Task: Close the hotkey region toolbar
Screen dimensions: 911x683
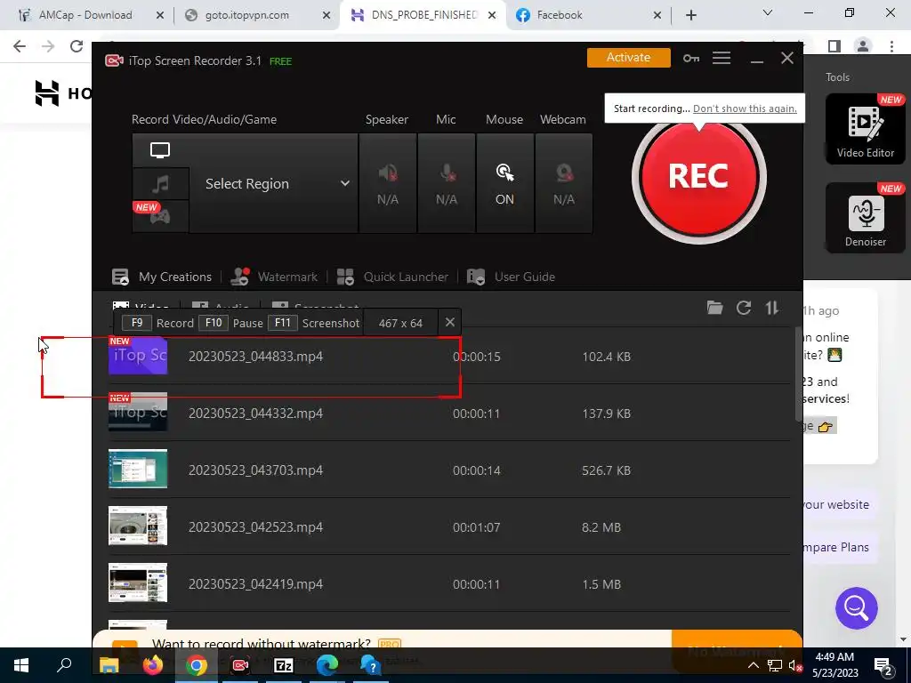Action: point(449,322)
